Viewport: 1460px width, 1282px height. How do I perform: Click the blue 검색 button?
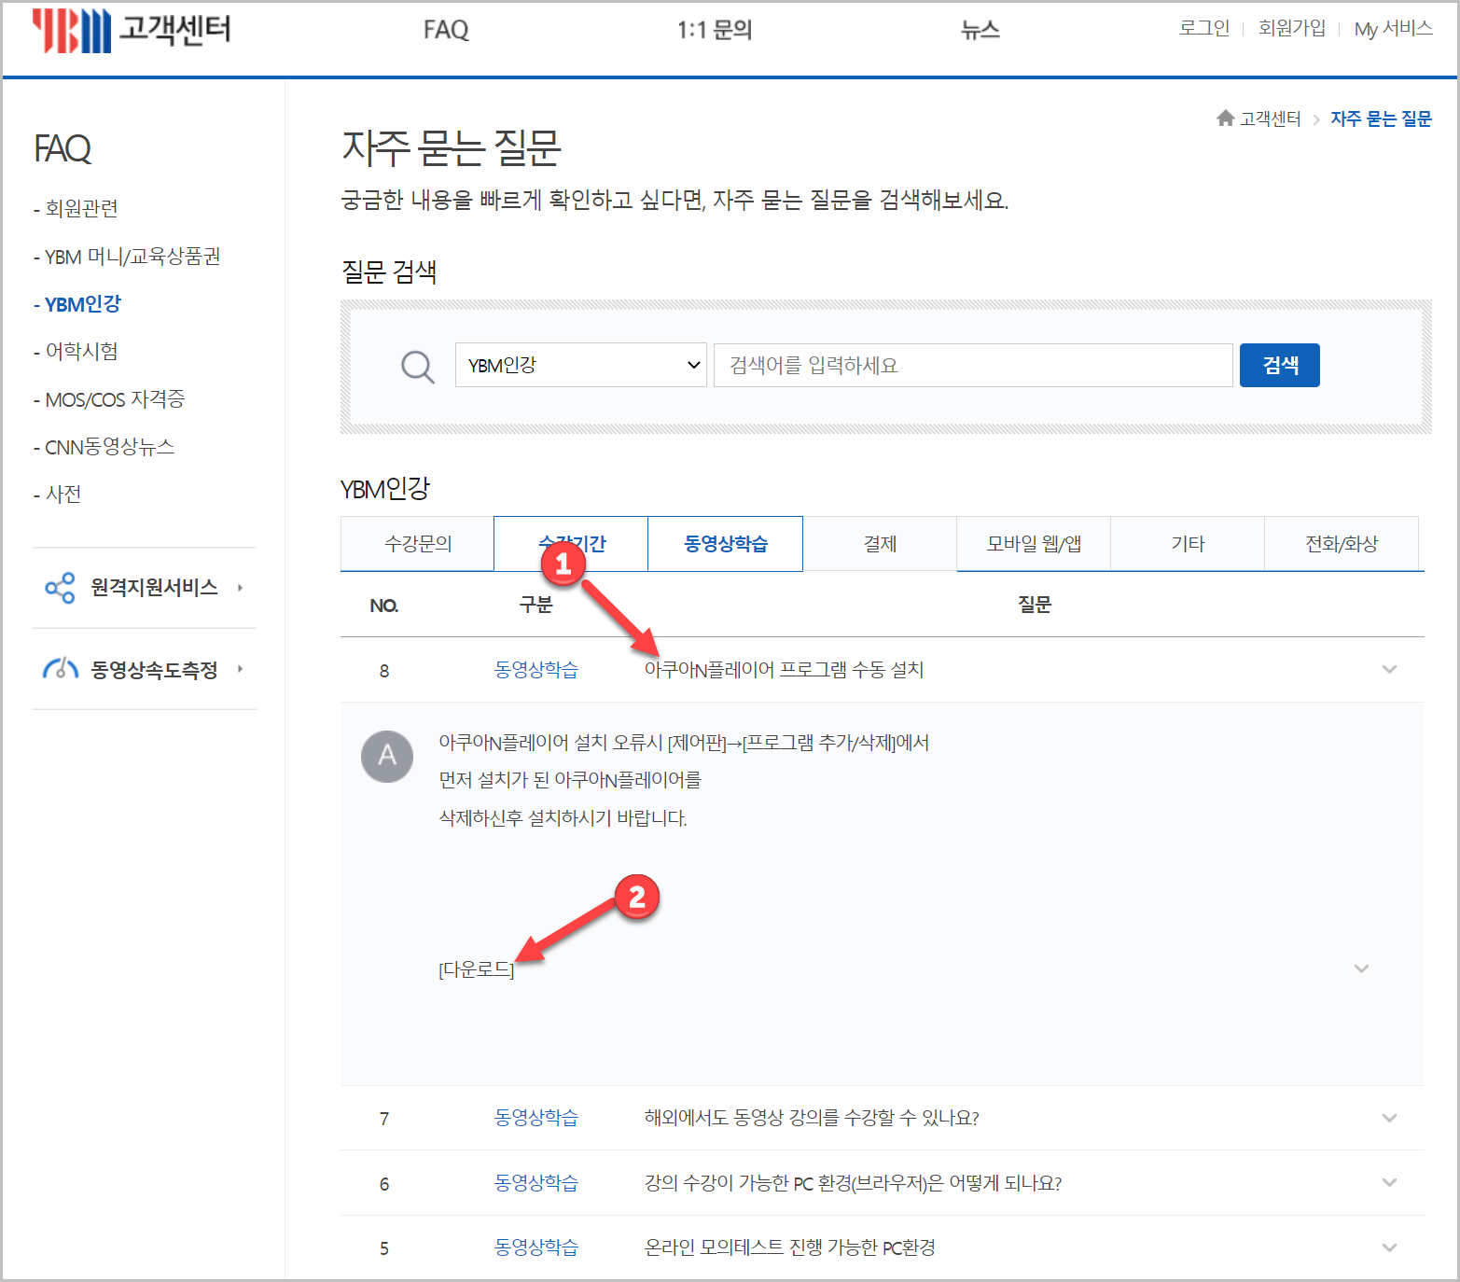(x=1279, y=365)
